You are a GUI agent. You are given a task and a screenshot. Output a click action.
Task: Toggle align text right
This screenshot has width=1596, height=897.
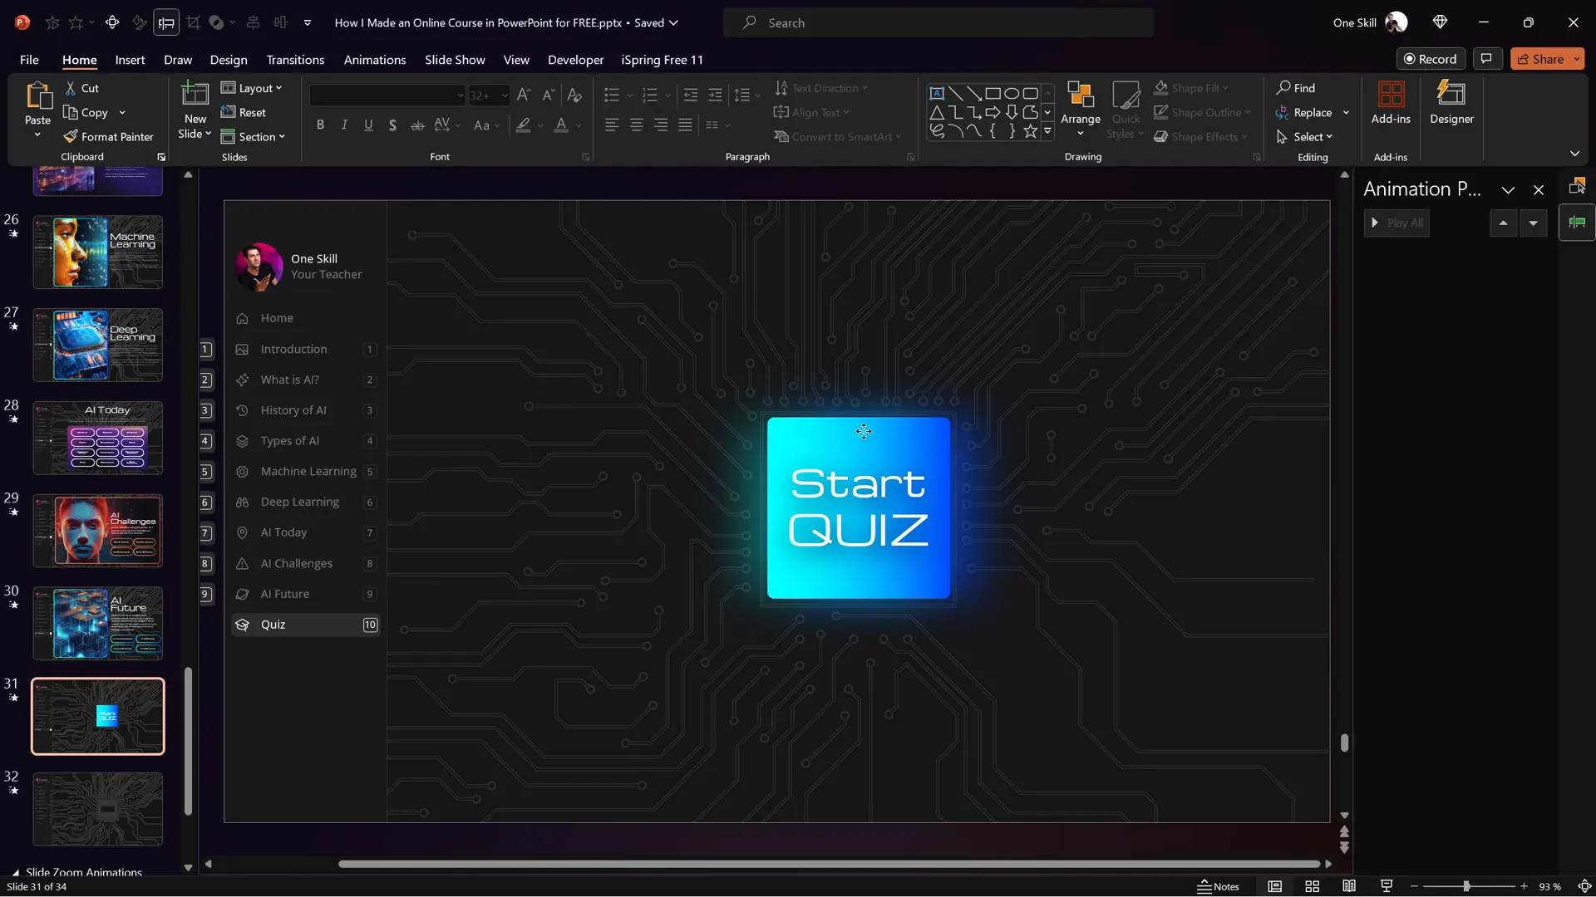[661, 125]
